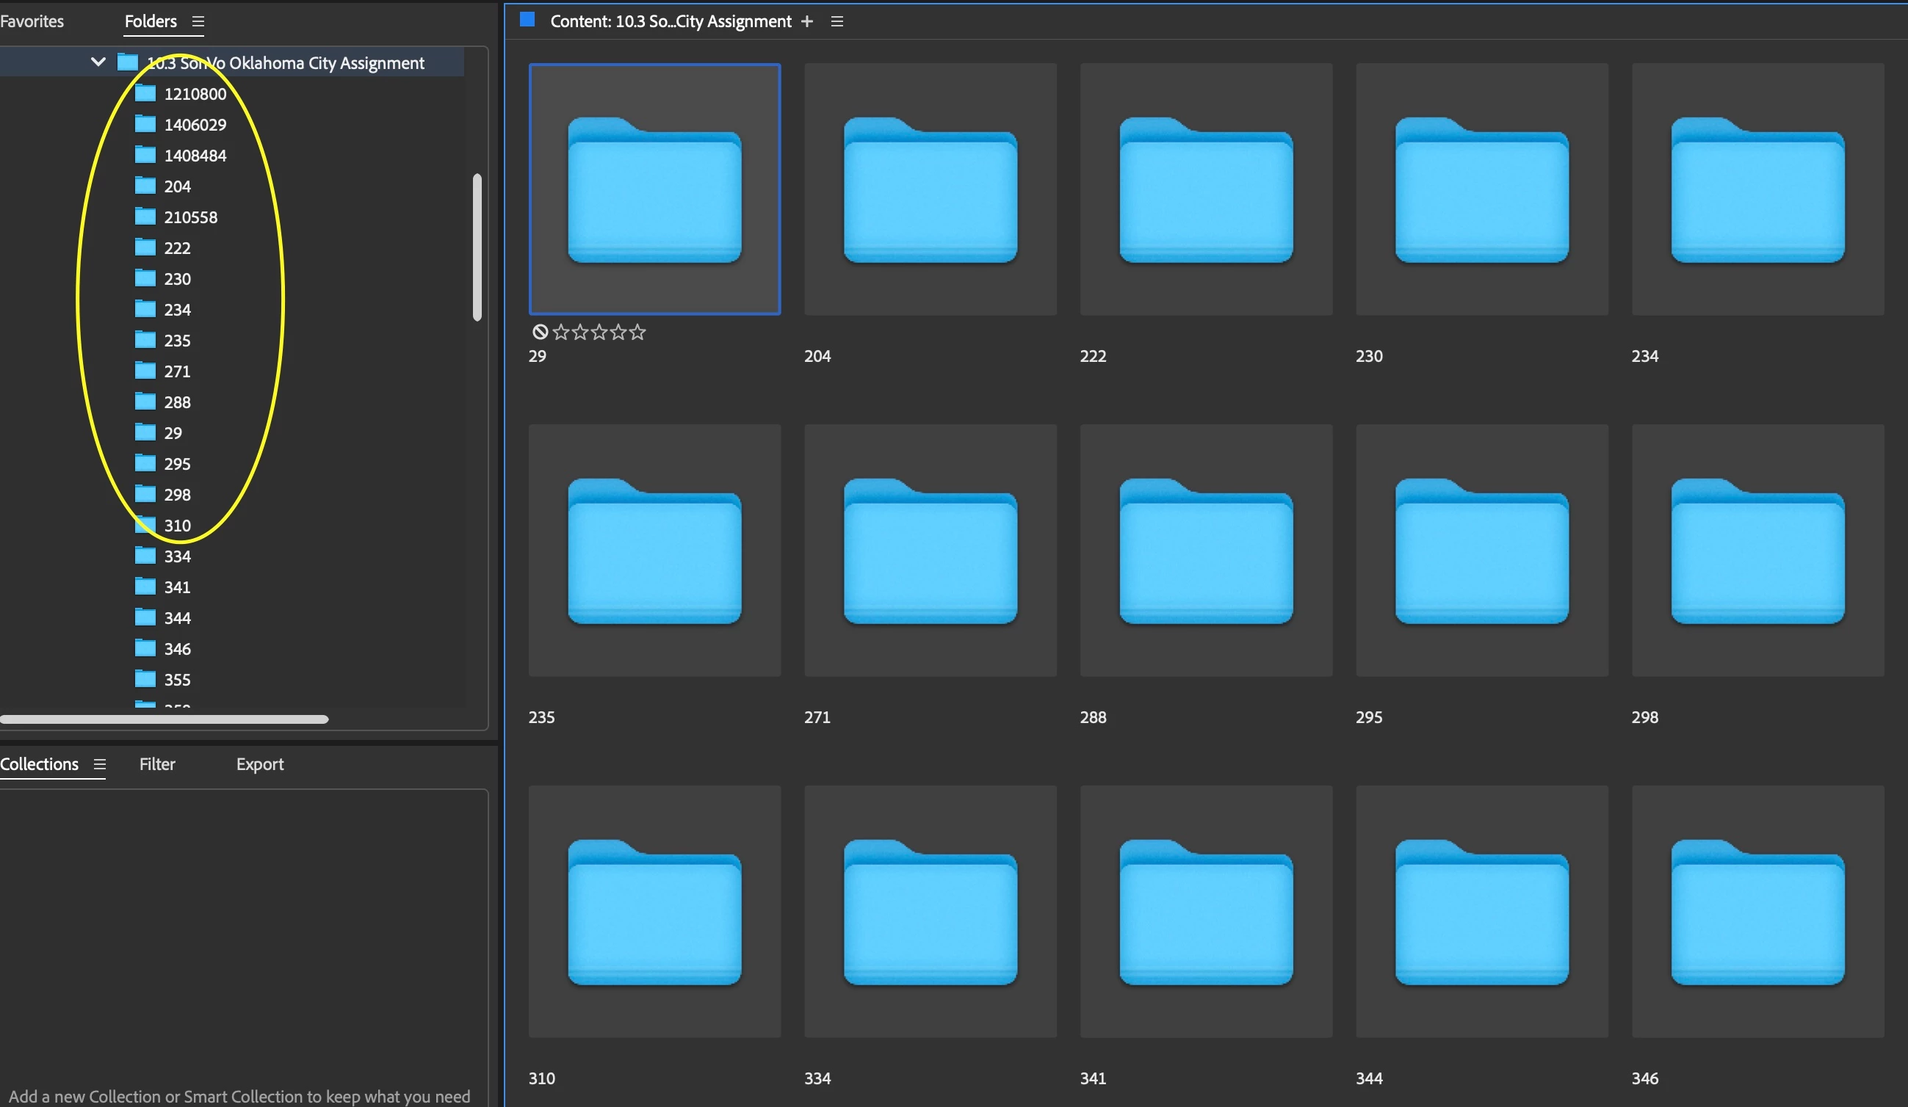This screenshot has width=1908, height=1107.
Task: Click the plus icon beside Content tab
Action: [x=807, y=22]
